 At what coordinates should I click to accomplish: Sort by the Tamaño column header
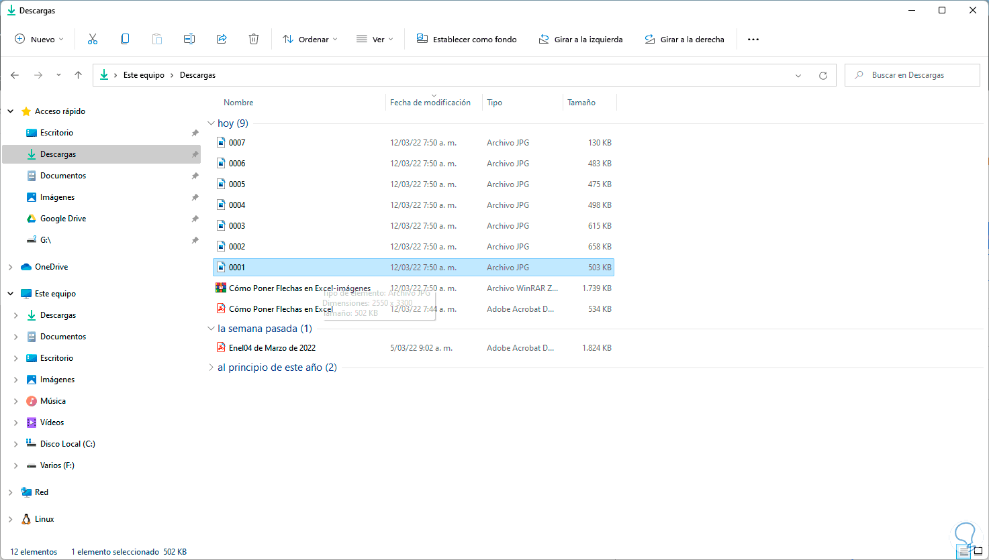[x=581, y=103]
